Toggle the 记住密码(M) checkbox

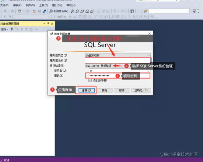click(x=90, y=81)
